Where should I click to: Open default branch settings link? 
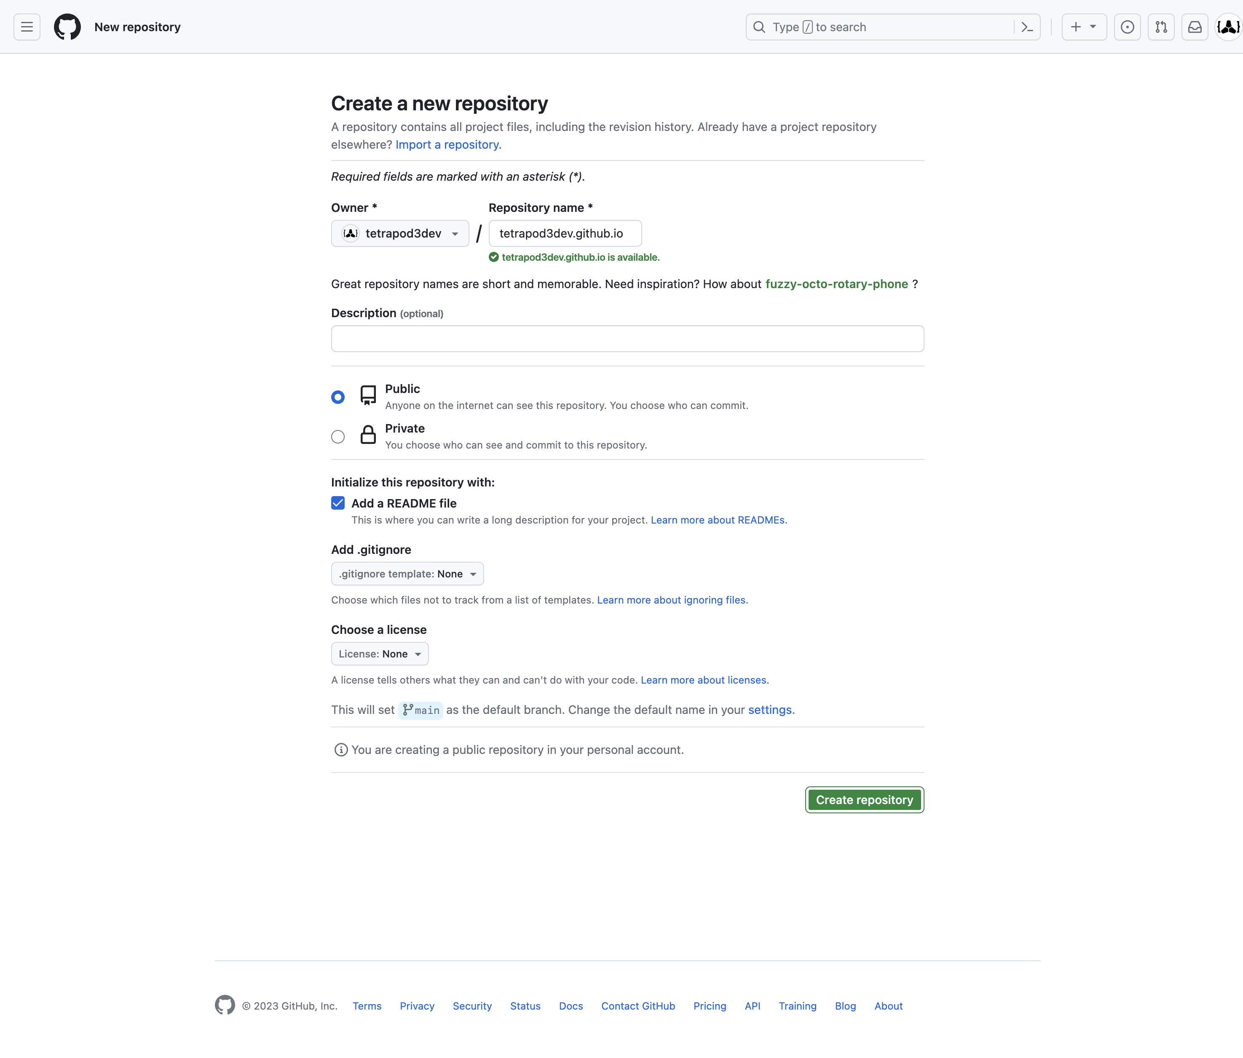pos(770,710)
